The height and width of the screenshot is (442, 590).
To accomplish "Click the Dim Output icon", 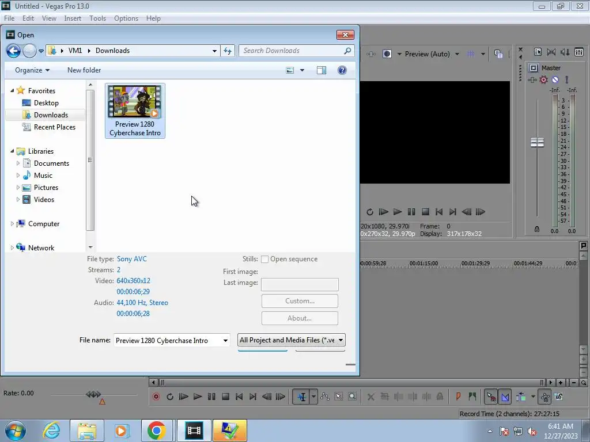I will pyautogui.click(x=565, y=52).
